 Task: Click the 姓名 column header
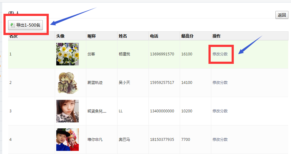pos(123,36)
